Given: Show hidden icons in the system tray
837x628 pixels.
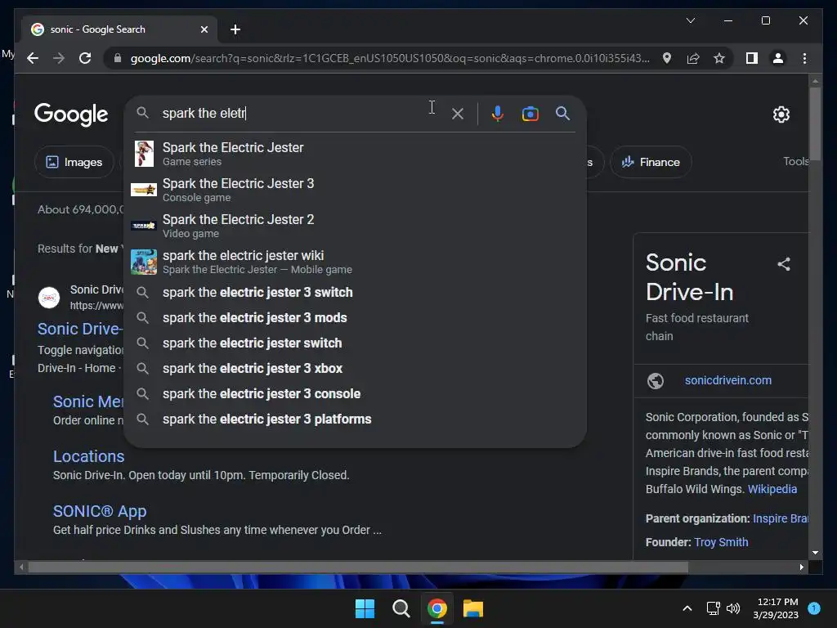Looking at the screenshot, I should (687, 608).
